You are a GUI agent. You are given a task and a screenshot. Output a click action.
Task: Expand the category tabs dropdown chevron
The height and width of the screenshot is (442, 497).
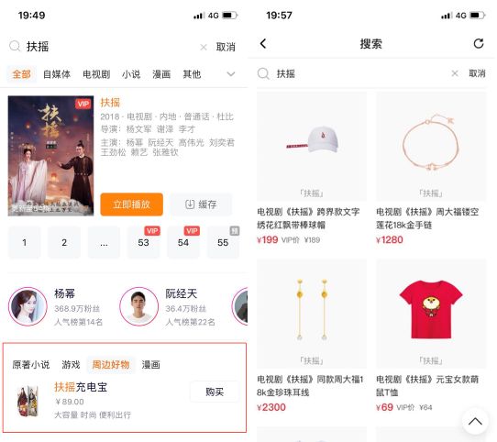231,74
